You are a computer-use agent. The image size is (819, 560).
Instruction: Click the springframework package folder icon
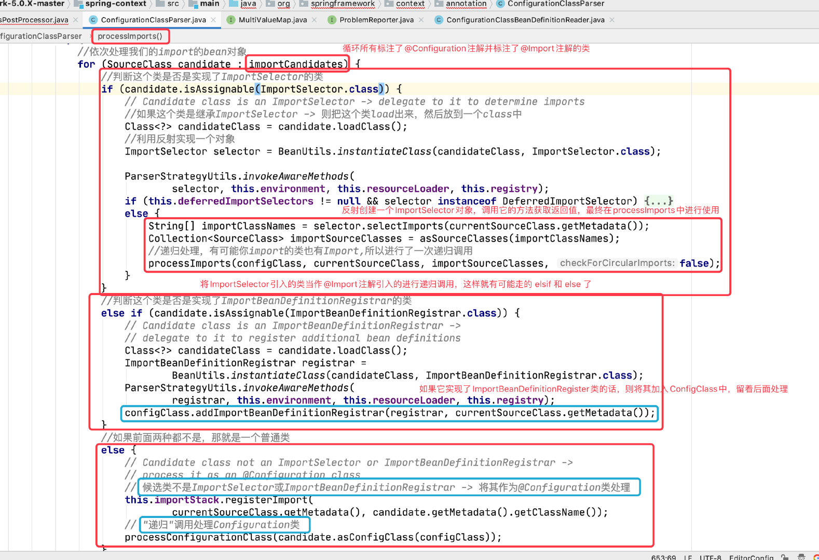tap(304, 4)
